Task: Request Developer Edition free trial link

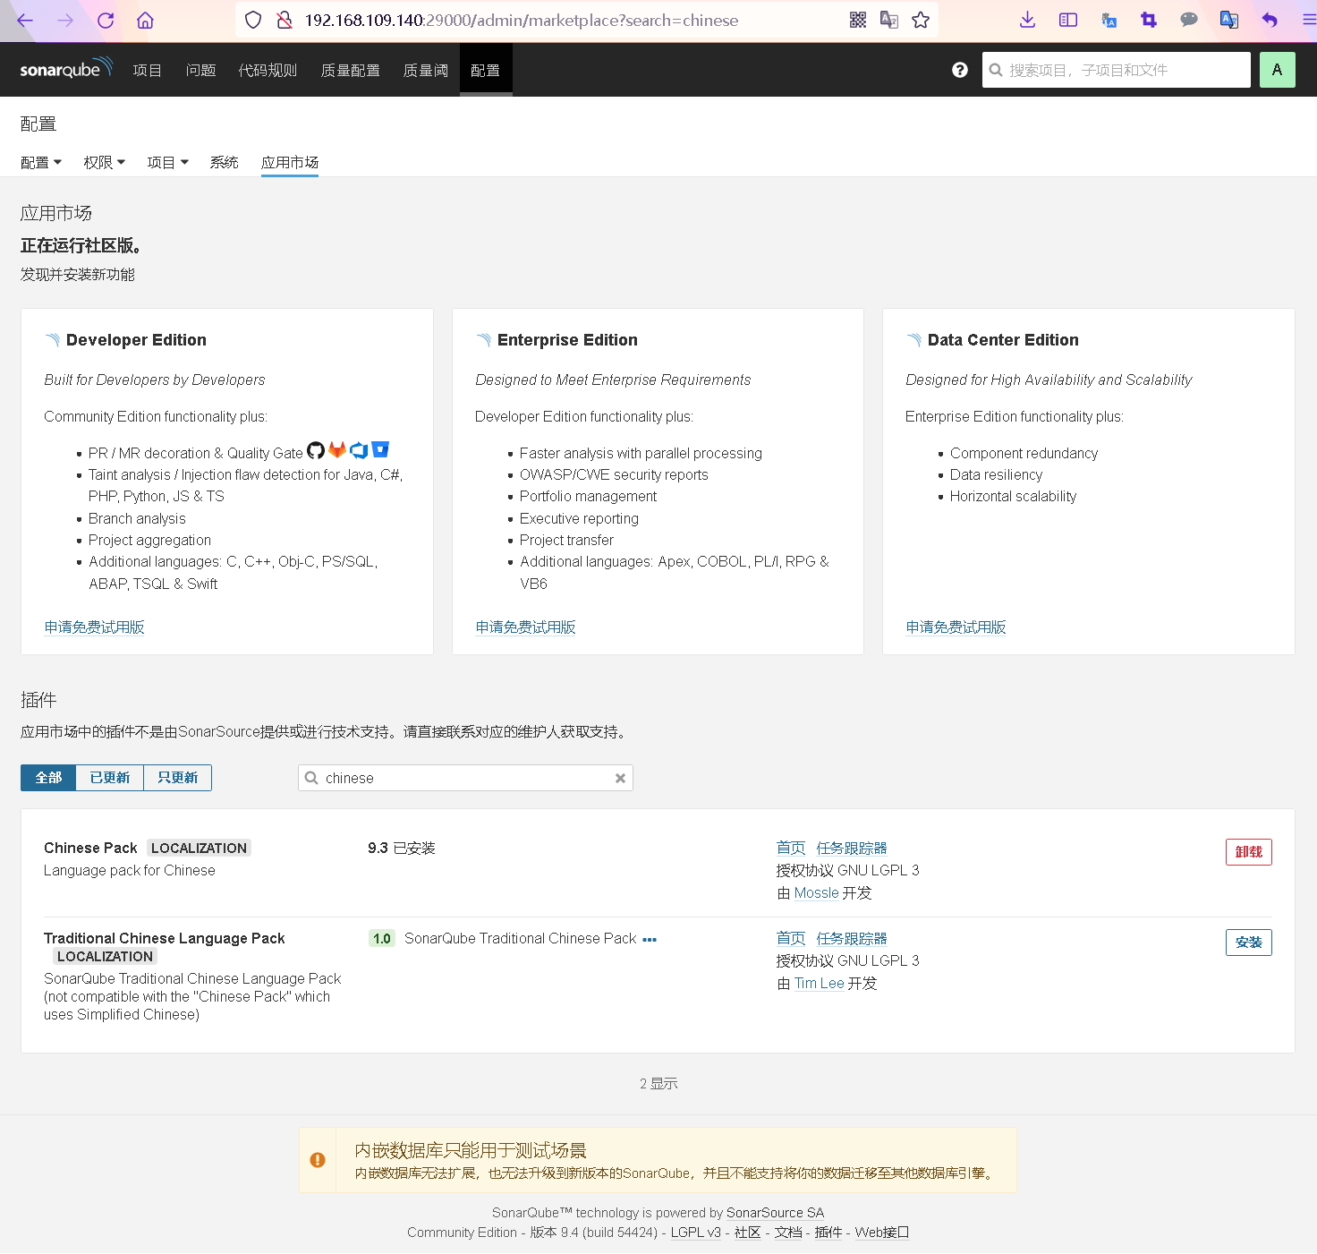Action: coord(95,627)
